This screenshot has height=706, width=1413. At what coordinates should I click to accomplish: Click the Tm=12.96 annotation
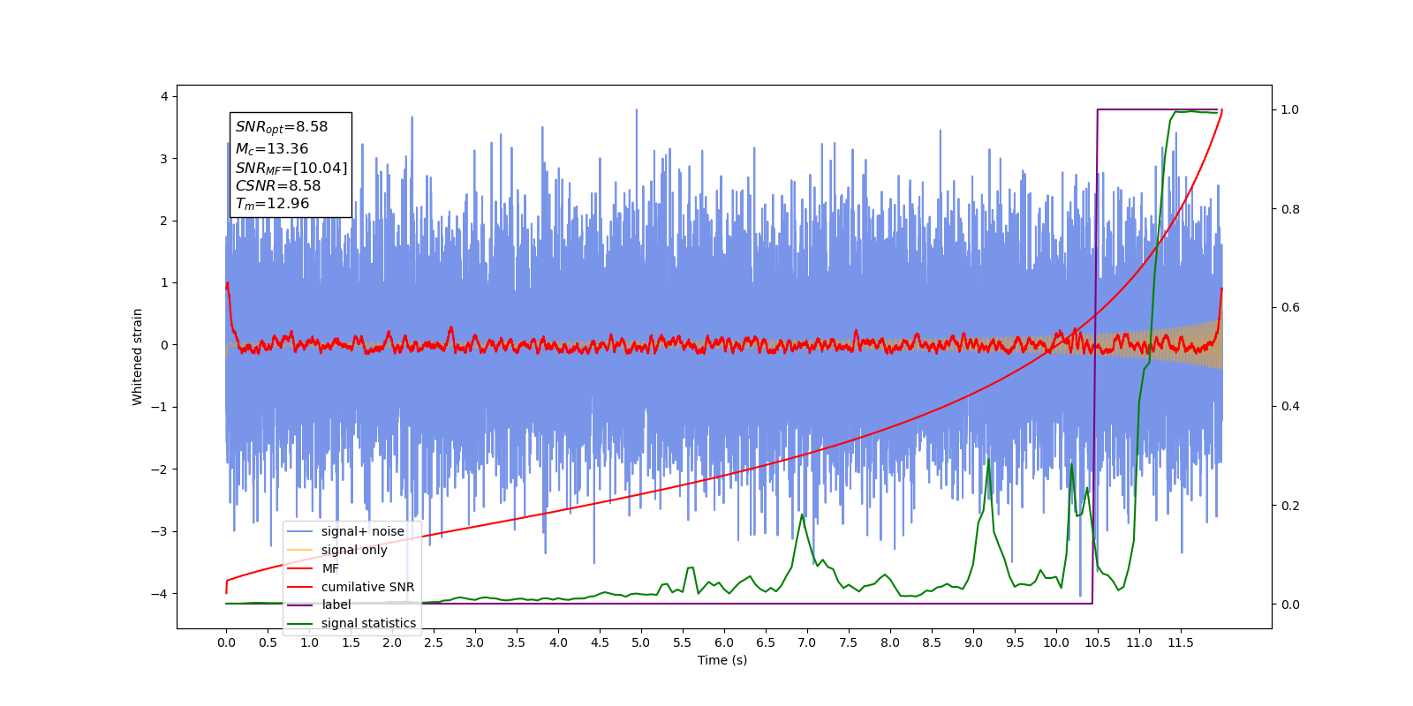pyautogui.click(x=272, y=204)
